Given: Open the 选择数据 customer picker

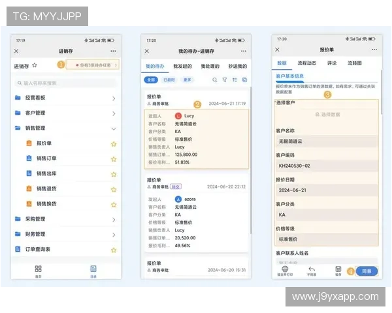Looking at the screenshot, I should 327,115.
